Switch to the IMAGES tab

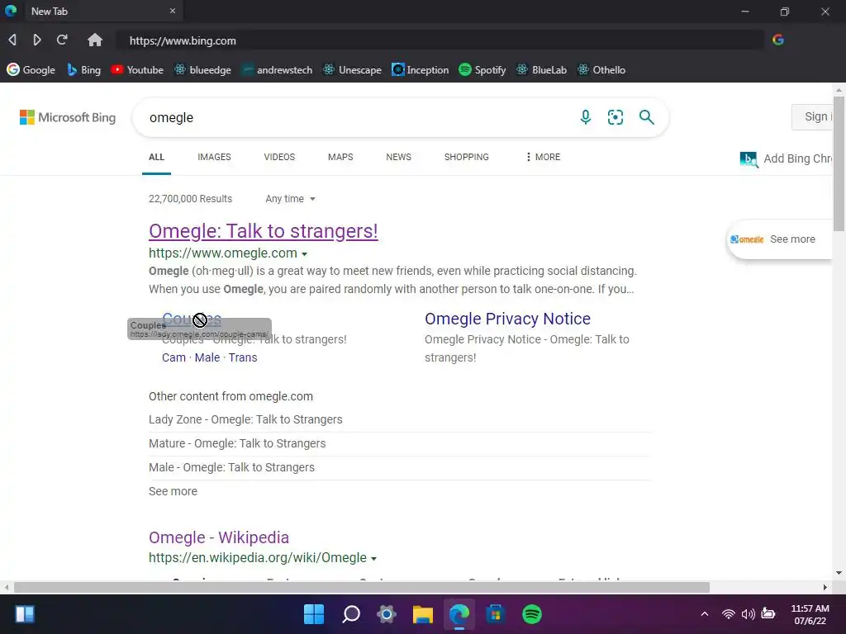214,157
